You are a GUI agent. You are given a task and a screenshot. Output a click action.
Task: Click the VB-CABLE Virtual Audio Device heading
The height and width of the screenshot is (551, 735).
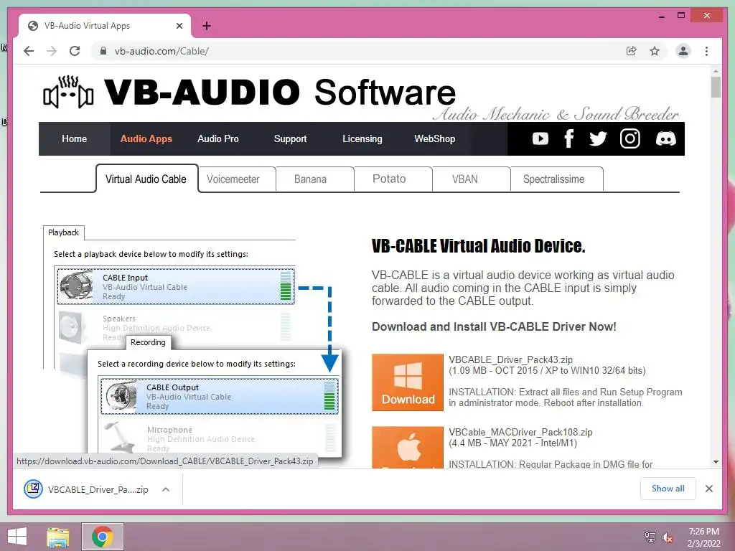coord(478,246)
